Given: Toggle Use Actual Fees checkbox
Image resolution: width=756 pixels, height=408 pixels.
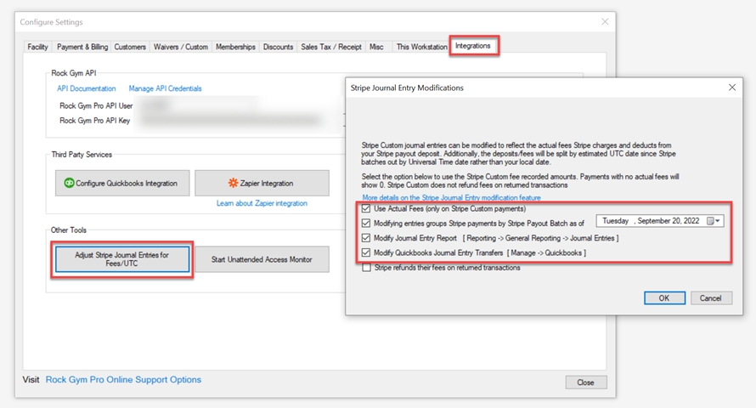Looking at the screenshot, I should 366,209.
